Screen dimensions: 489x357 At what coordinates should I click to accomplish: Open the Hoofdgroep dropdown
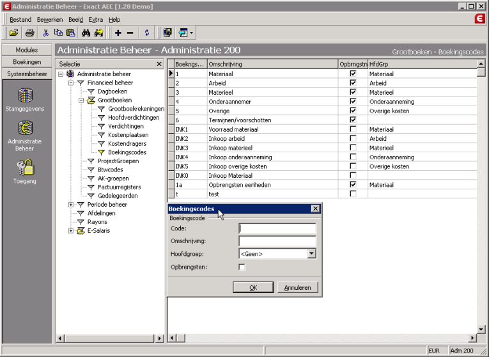pos(311,254)
